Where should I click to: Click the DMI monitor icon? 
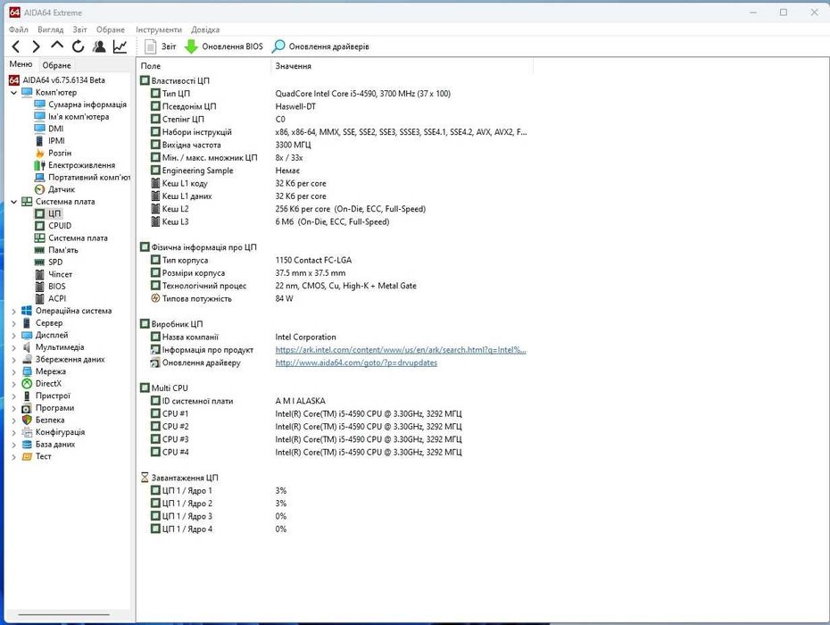(x=39, y=129)
